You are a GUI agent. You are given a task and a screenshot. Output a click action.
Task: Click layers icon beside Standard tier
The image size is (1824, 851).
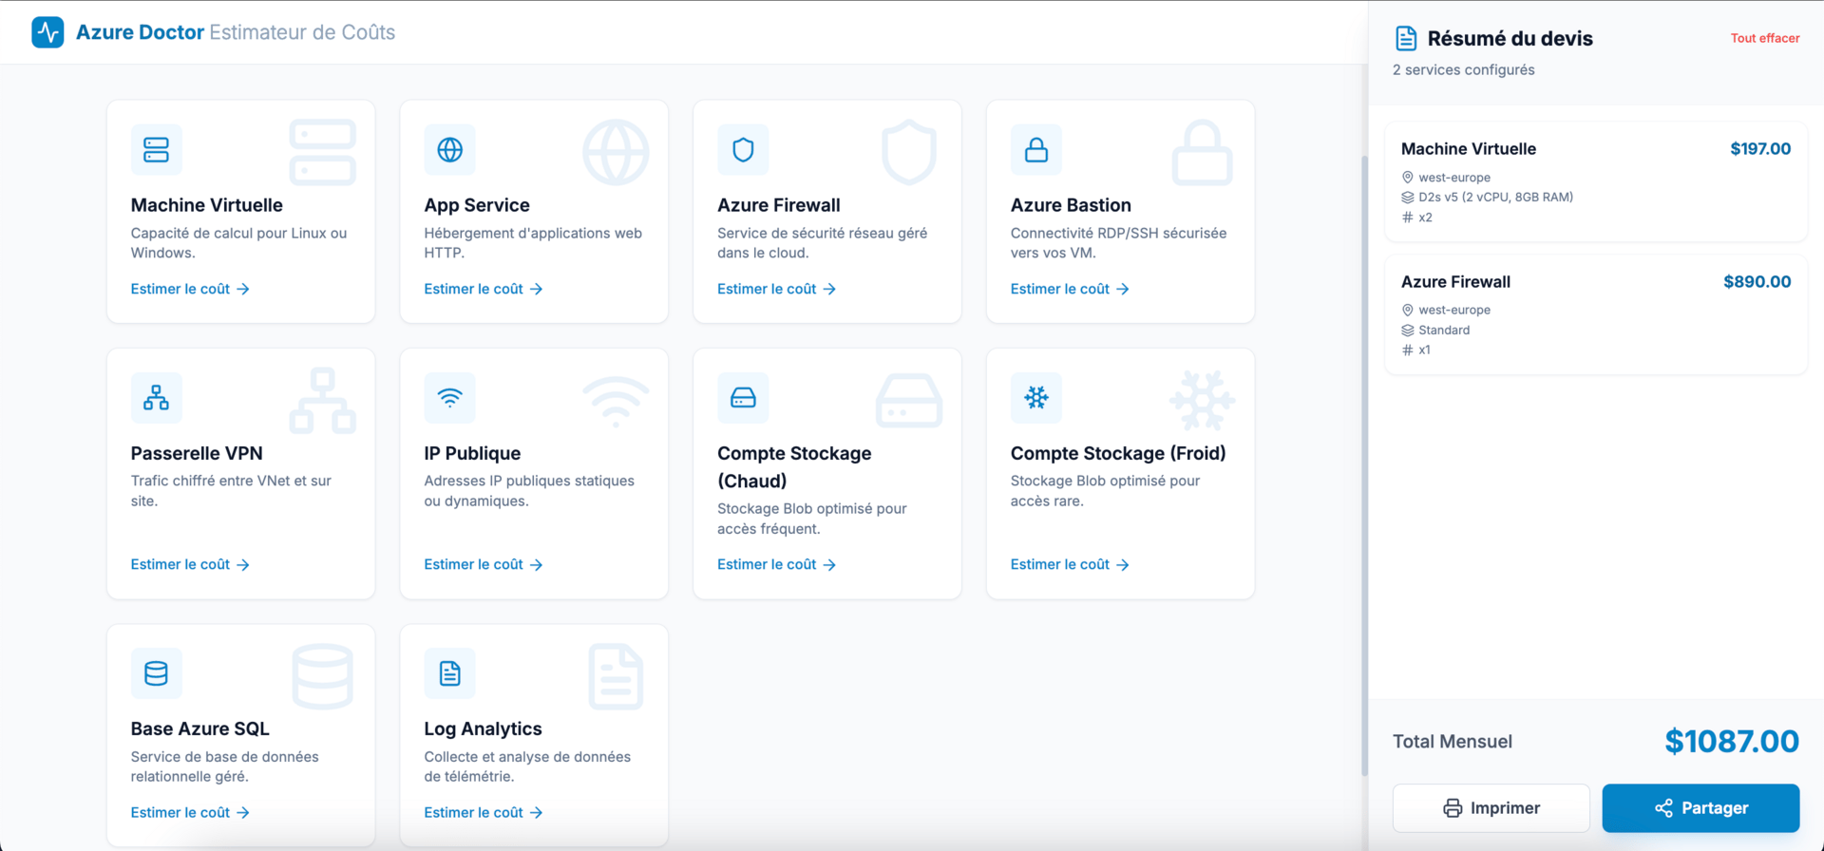[x=1408, y=331]
